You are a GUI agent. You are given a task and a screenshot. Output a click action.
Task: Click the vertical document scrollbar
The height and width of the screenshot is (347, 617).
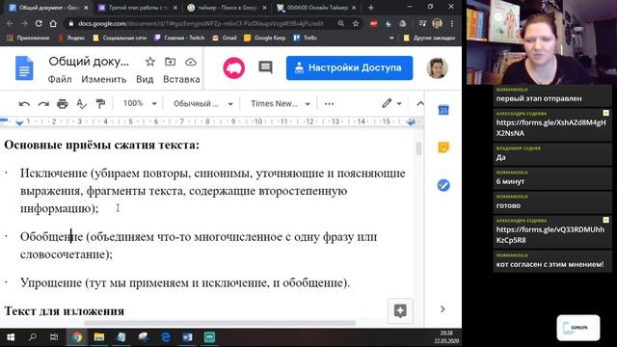418,148
